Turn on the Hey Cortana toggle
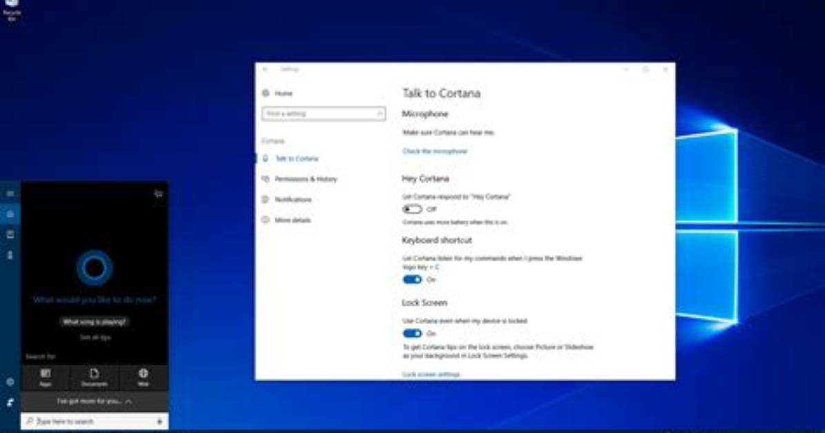The height and width of the screenshot is (433, 825). coord(412,210)
